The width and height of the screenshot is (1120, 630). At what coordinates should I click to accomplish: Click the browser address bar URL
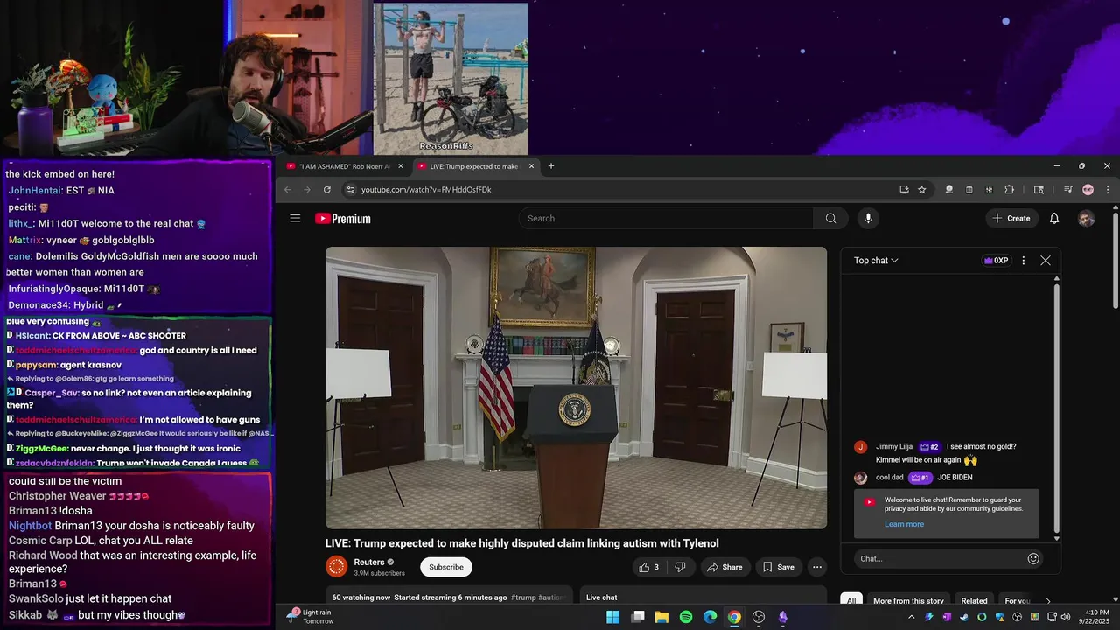click(x=426, y=190)
